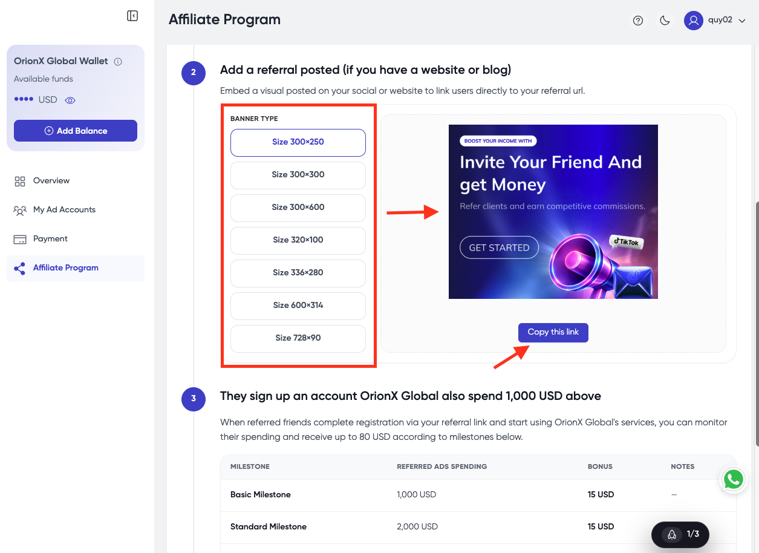759x553 pixels.
Task: Open the 1/3 onboarding rocket widget
Action: click(x=680, y=534)
